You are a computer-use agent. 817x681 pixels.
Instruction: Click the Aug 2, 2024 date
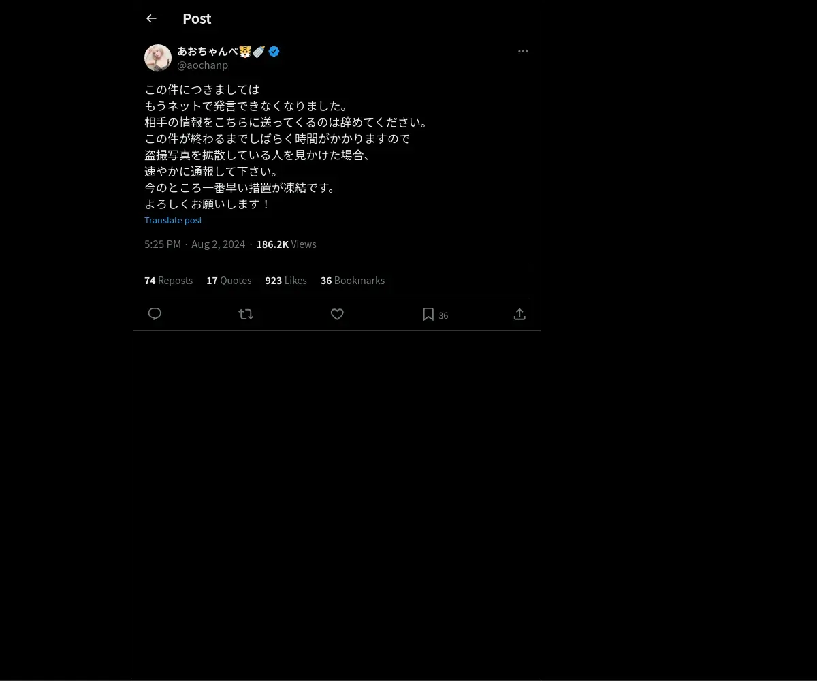[218, 244]
